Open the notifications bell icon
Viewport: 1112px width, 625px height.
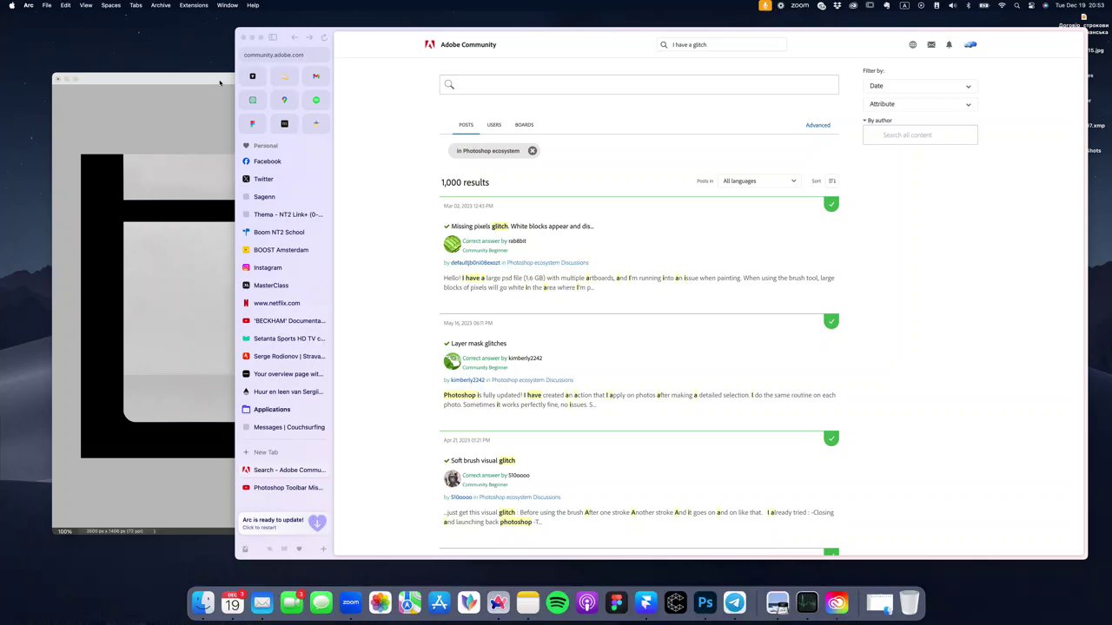click(949, 44)
